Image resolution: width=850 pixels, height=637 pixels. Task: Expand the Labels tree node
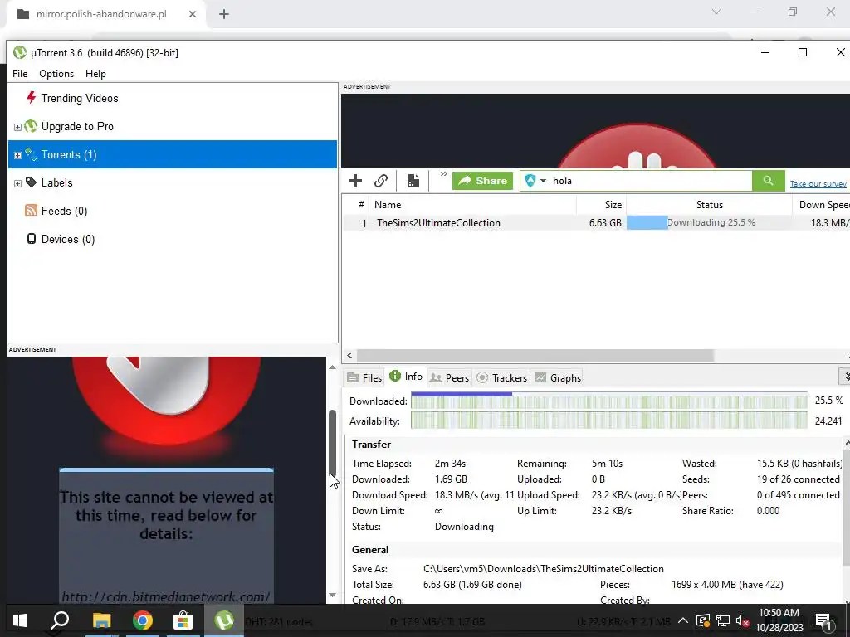17,183
